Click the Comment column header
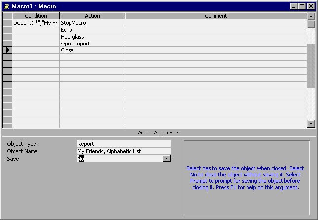The image size is (318, 220). pos(215,16)
